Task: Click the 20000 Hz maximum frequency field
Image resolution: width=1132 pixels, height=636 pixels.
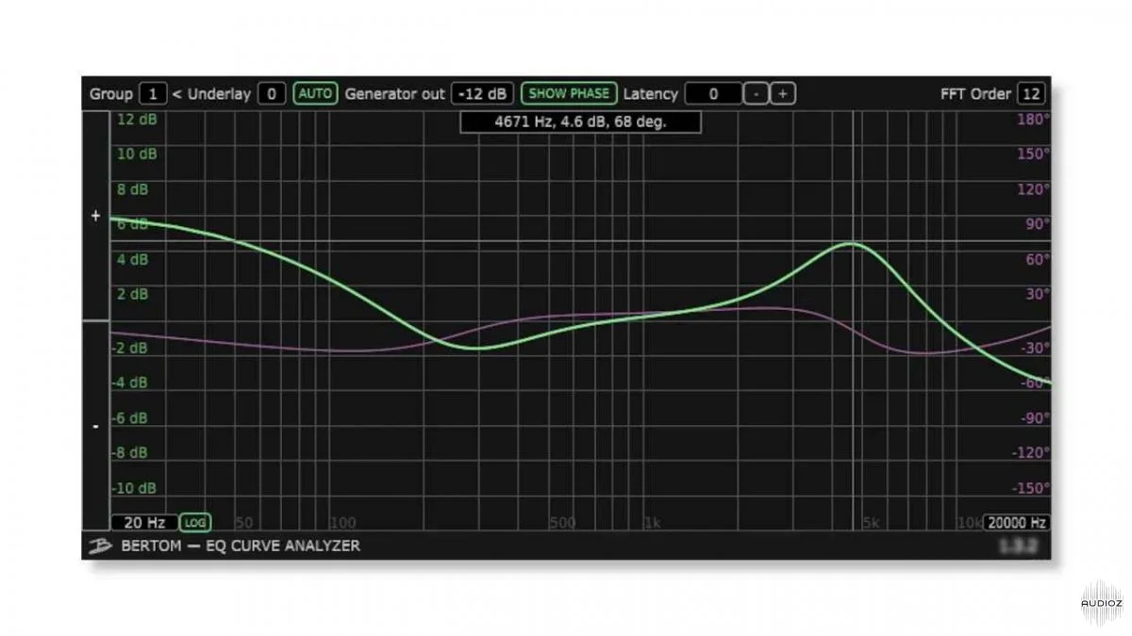Action: tap(1017, 522)
